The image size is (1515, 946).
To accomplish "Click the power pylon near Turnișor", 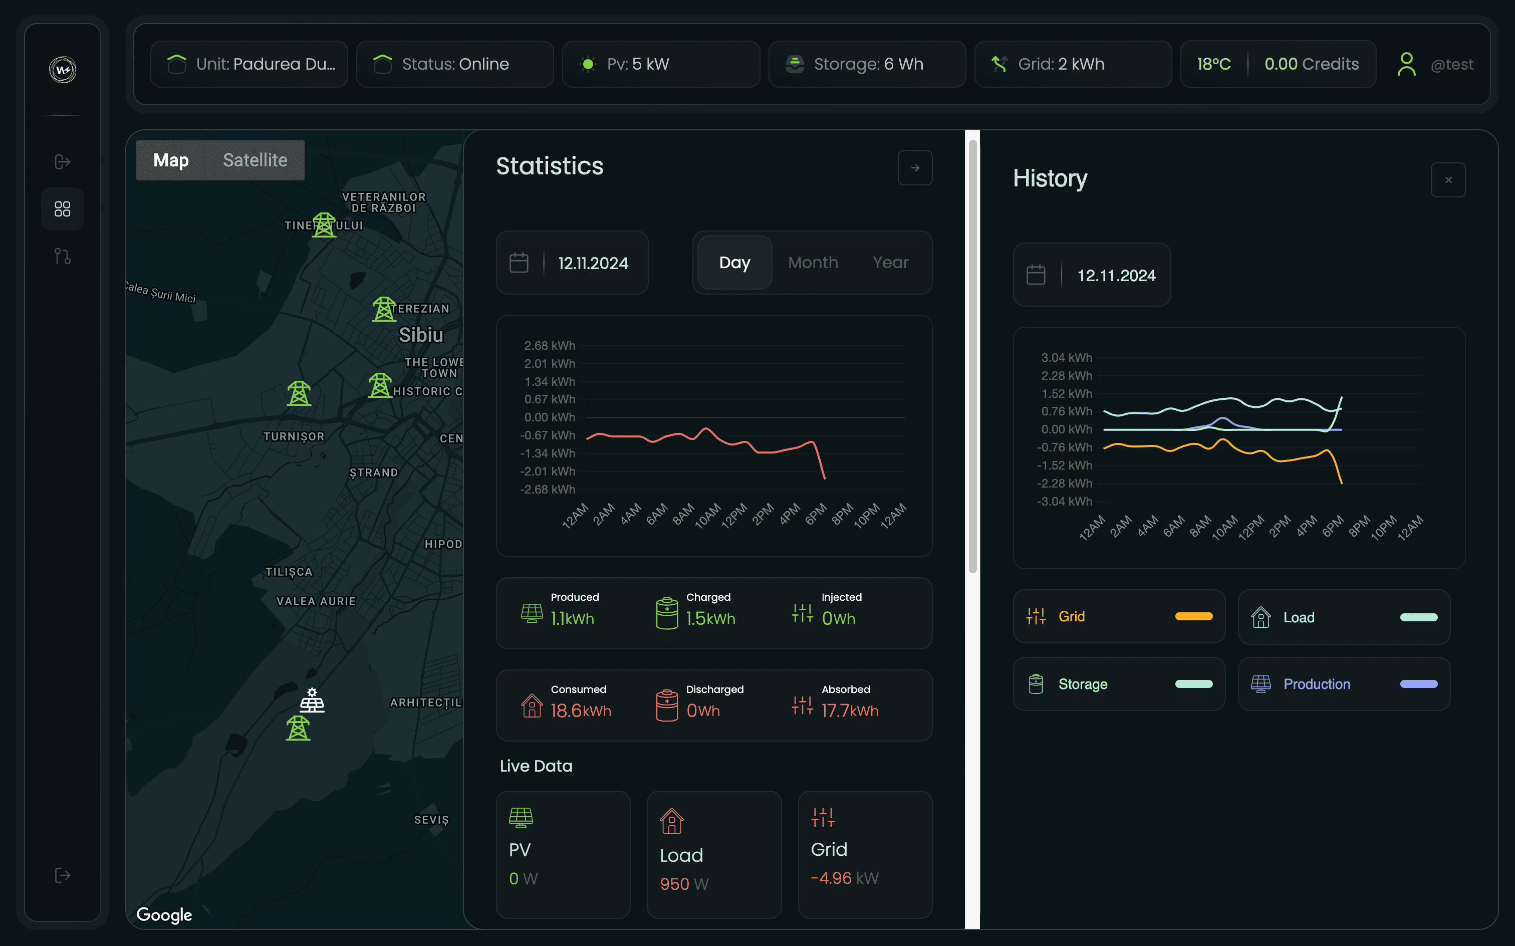I will click(x=299, y=393).
